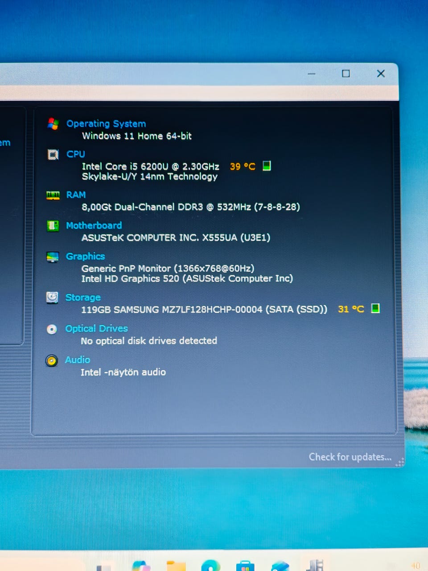Open Copilot icon on the taskbar
This screenshot has width=428, height=571.
coord(141,566)
